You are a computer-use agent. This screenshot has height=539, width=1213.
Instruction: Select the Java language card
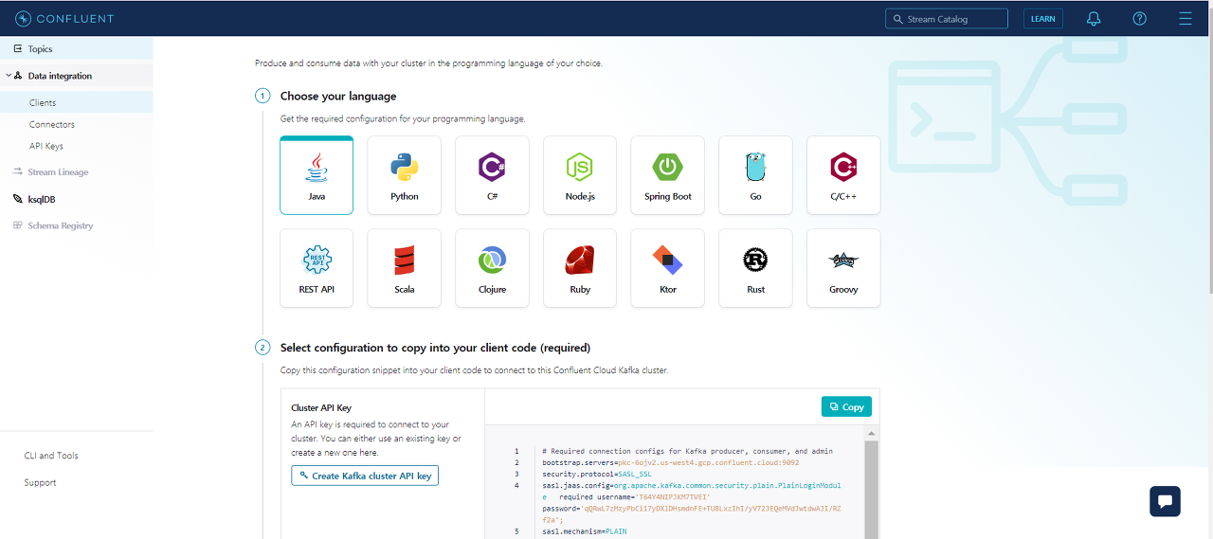[x=317, y=175]
